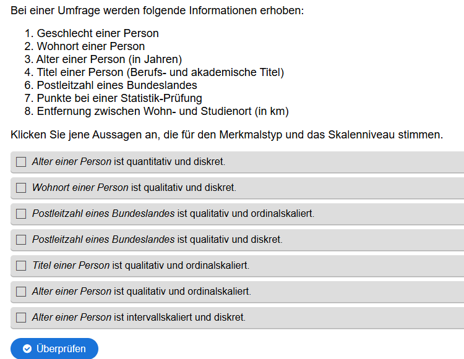Check Alter qualitativ und ordinalskaliert box
Viewport: 464px width, 359px height.
21,292
